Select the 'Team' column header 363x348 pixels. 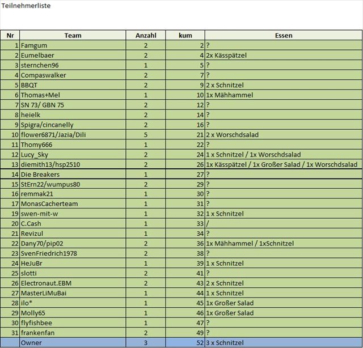73,35
